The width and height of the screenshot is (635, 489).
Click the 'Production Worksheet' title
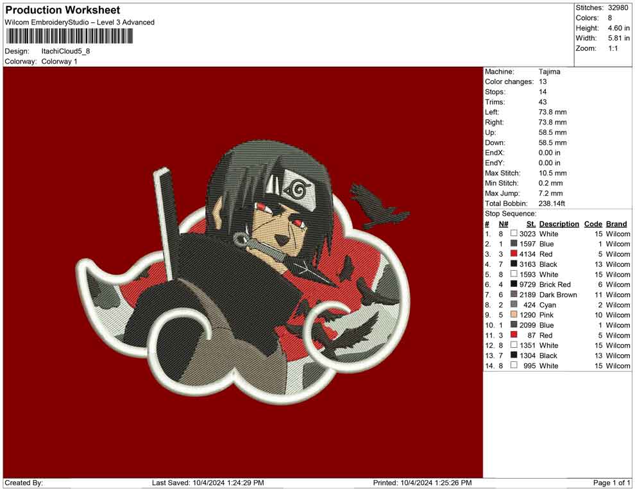point(62,10)
